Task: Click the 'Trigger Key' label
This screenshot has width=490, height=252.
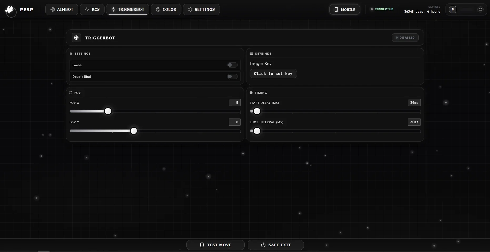Action: 260,64
